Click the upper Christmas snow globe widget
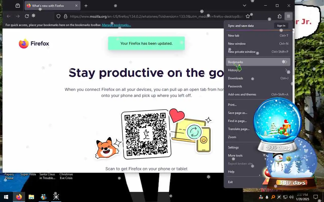This screenshot has height=202, width=324. click(x=277, y=125)
